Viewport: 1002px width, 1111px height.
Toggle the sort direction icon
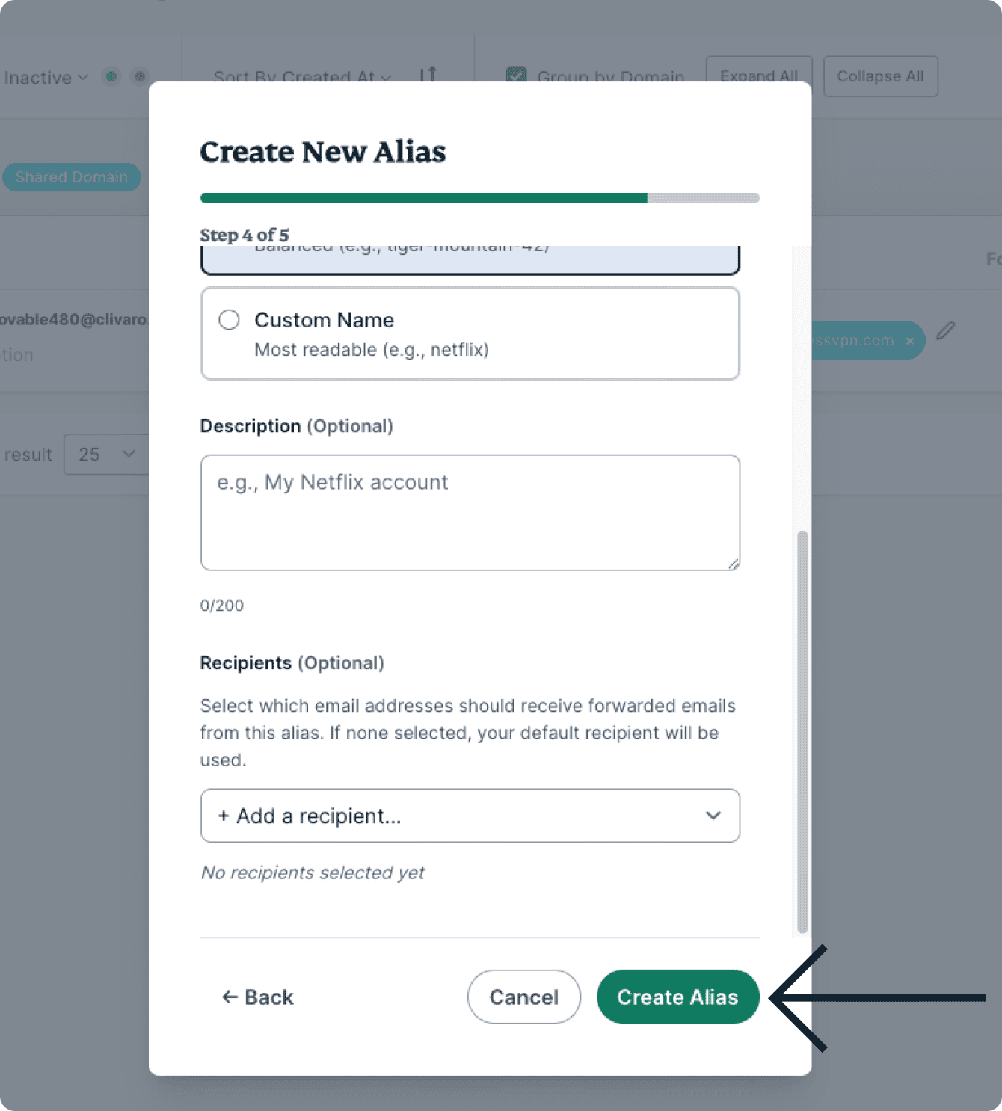(428, 75)
